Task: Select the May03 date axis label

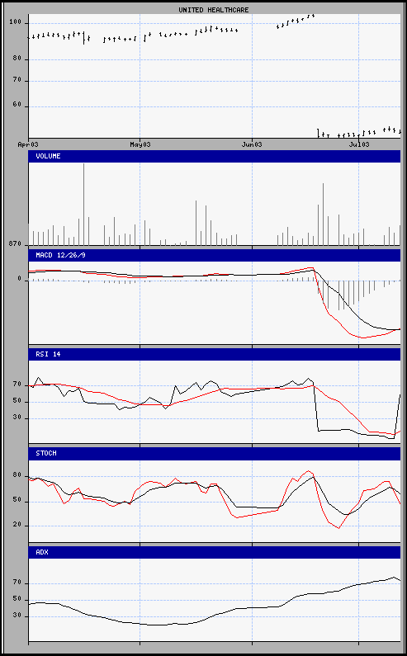Action: point(140,144)
